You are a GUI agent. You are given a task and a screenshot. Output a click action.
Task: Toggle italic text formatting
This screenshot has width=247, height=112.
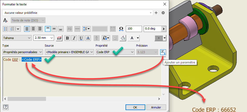pos(74,38)
